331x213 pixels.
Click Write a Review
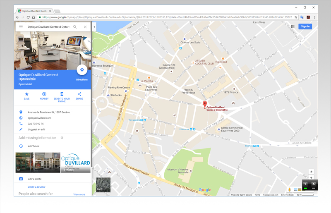(x=36, y=187)
